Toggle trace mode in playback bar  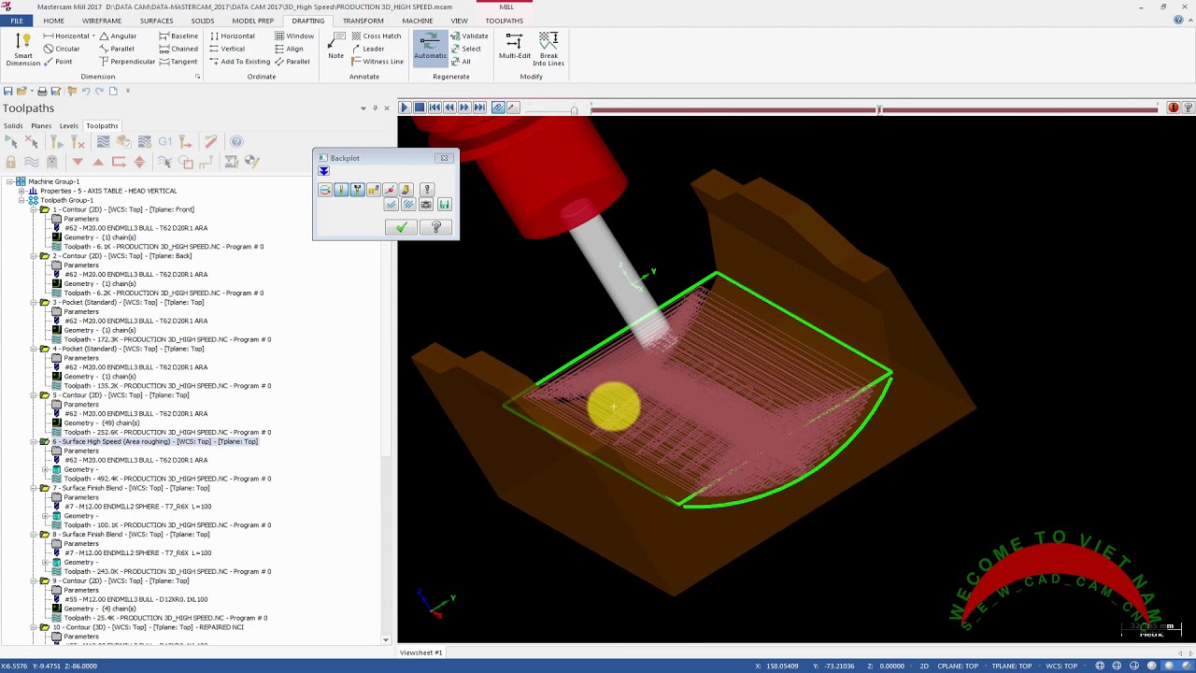[498, 108]
